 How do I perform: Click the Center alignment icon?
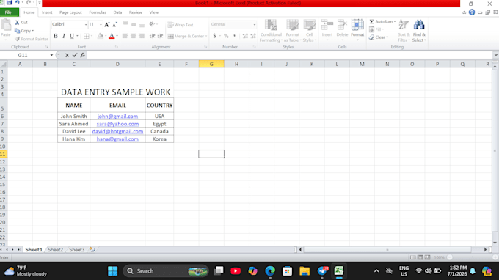point(134,36)
